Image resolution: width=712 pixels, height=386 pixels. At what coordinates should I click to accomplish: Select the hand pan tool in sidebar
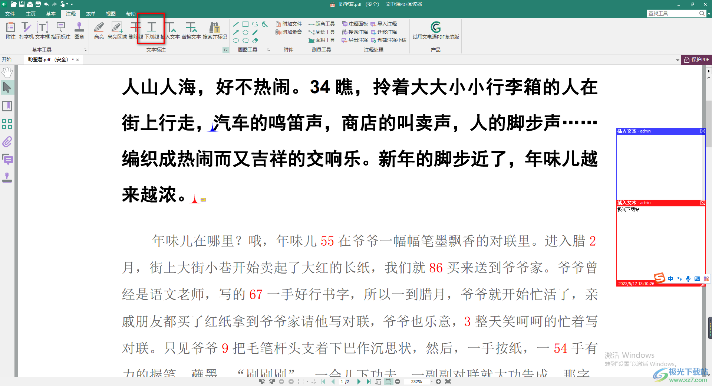click(7, 72)
